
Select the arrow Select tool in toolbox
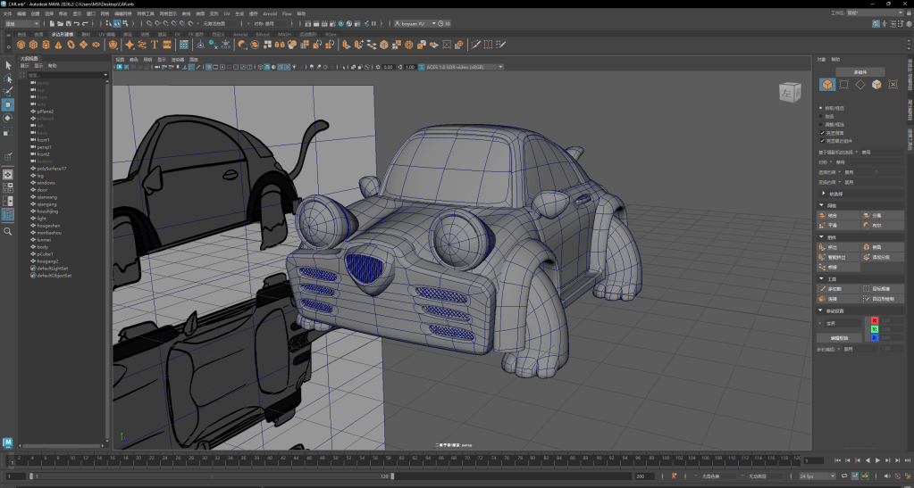[8, 65]
